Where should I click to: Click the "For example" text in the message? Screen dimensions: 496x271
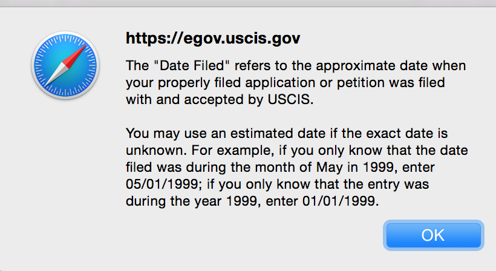click(231, 151)
